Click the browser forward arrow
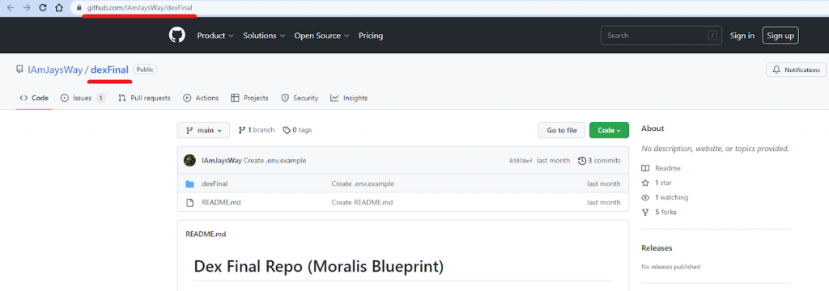Image resolution: width=829 pixels, height=291 pixels. [27, 8]
